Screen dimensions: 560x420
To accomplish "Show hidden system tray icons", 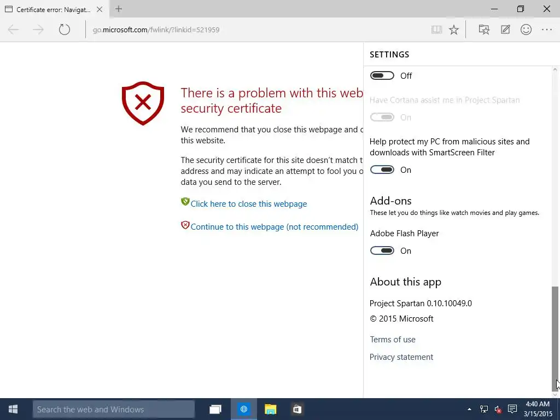I will click(x=469, y=409).
